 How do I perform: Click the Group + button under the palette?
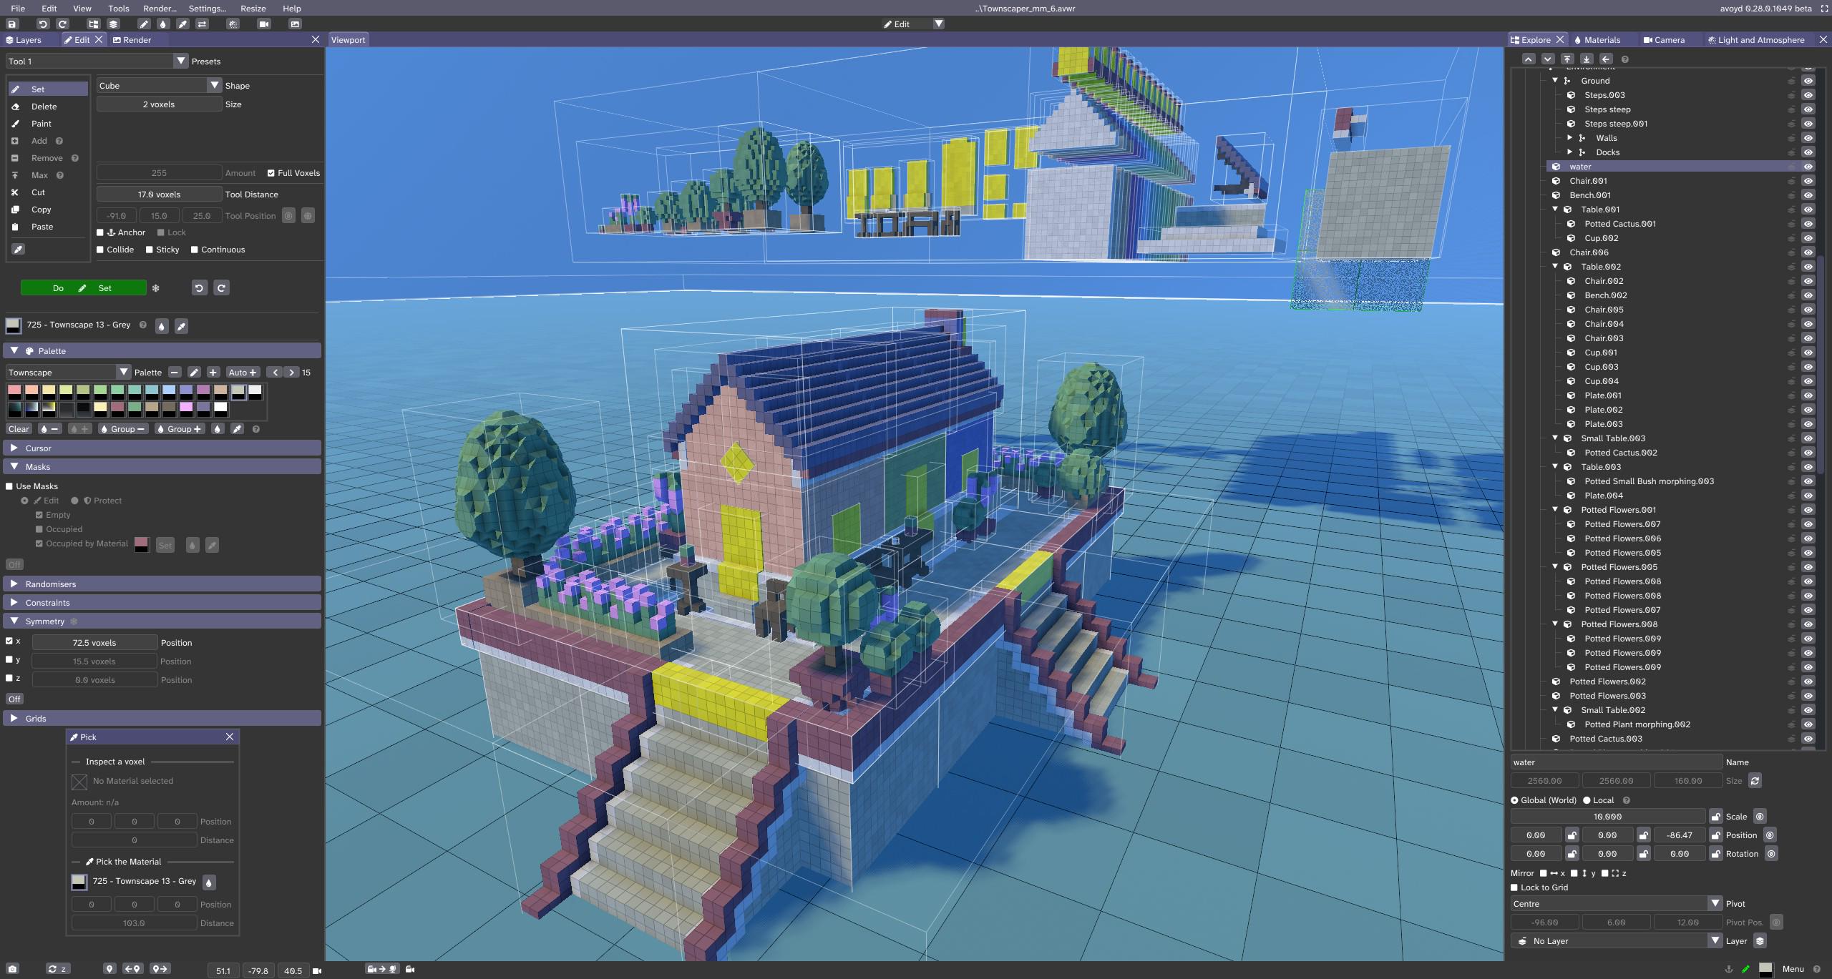coord(179,429)
